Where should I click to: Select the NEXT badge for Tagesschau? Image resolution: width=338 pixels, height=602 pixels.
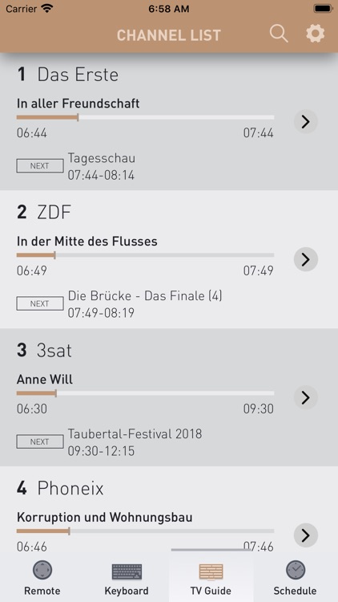40,166
